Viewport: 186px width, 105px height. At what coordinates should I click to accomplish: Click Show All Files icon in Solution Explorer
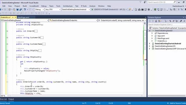coord(177,21)
